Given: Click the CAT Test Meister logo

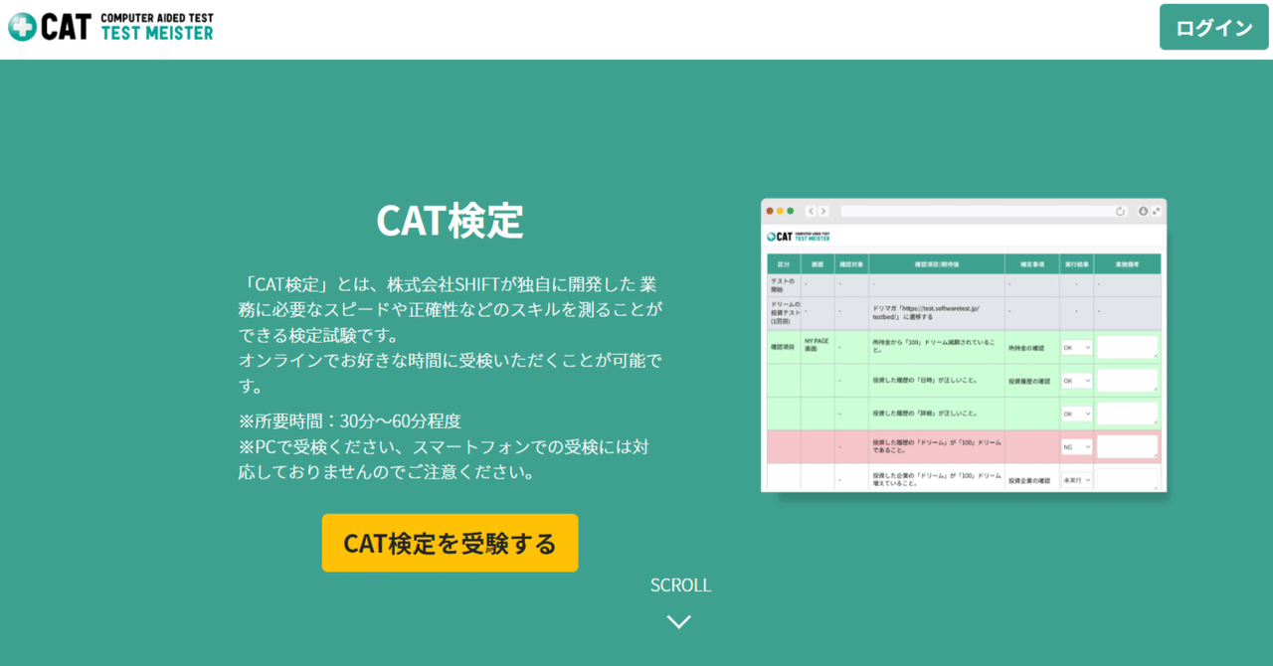Looking at the screenshot, I should (110, 27).
